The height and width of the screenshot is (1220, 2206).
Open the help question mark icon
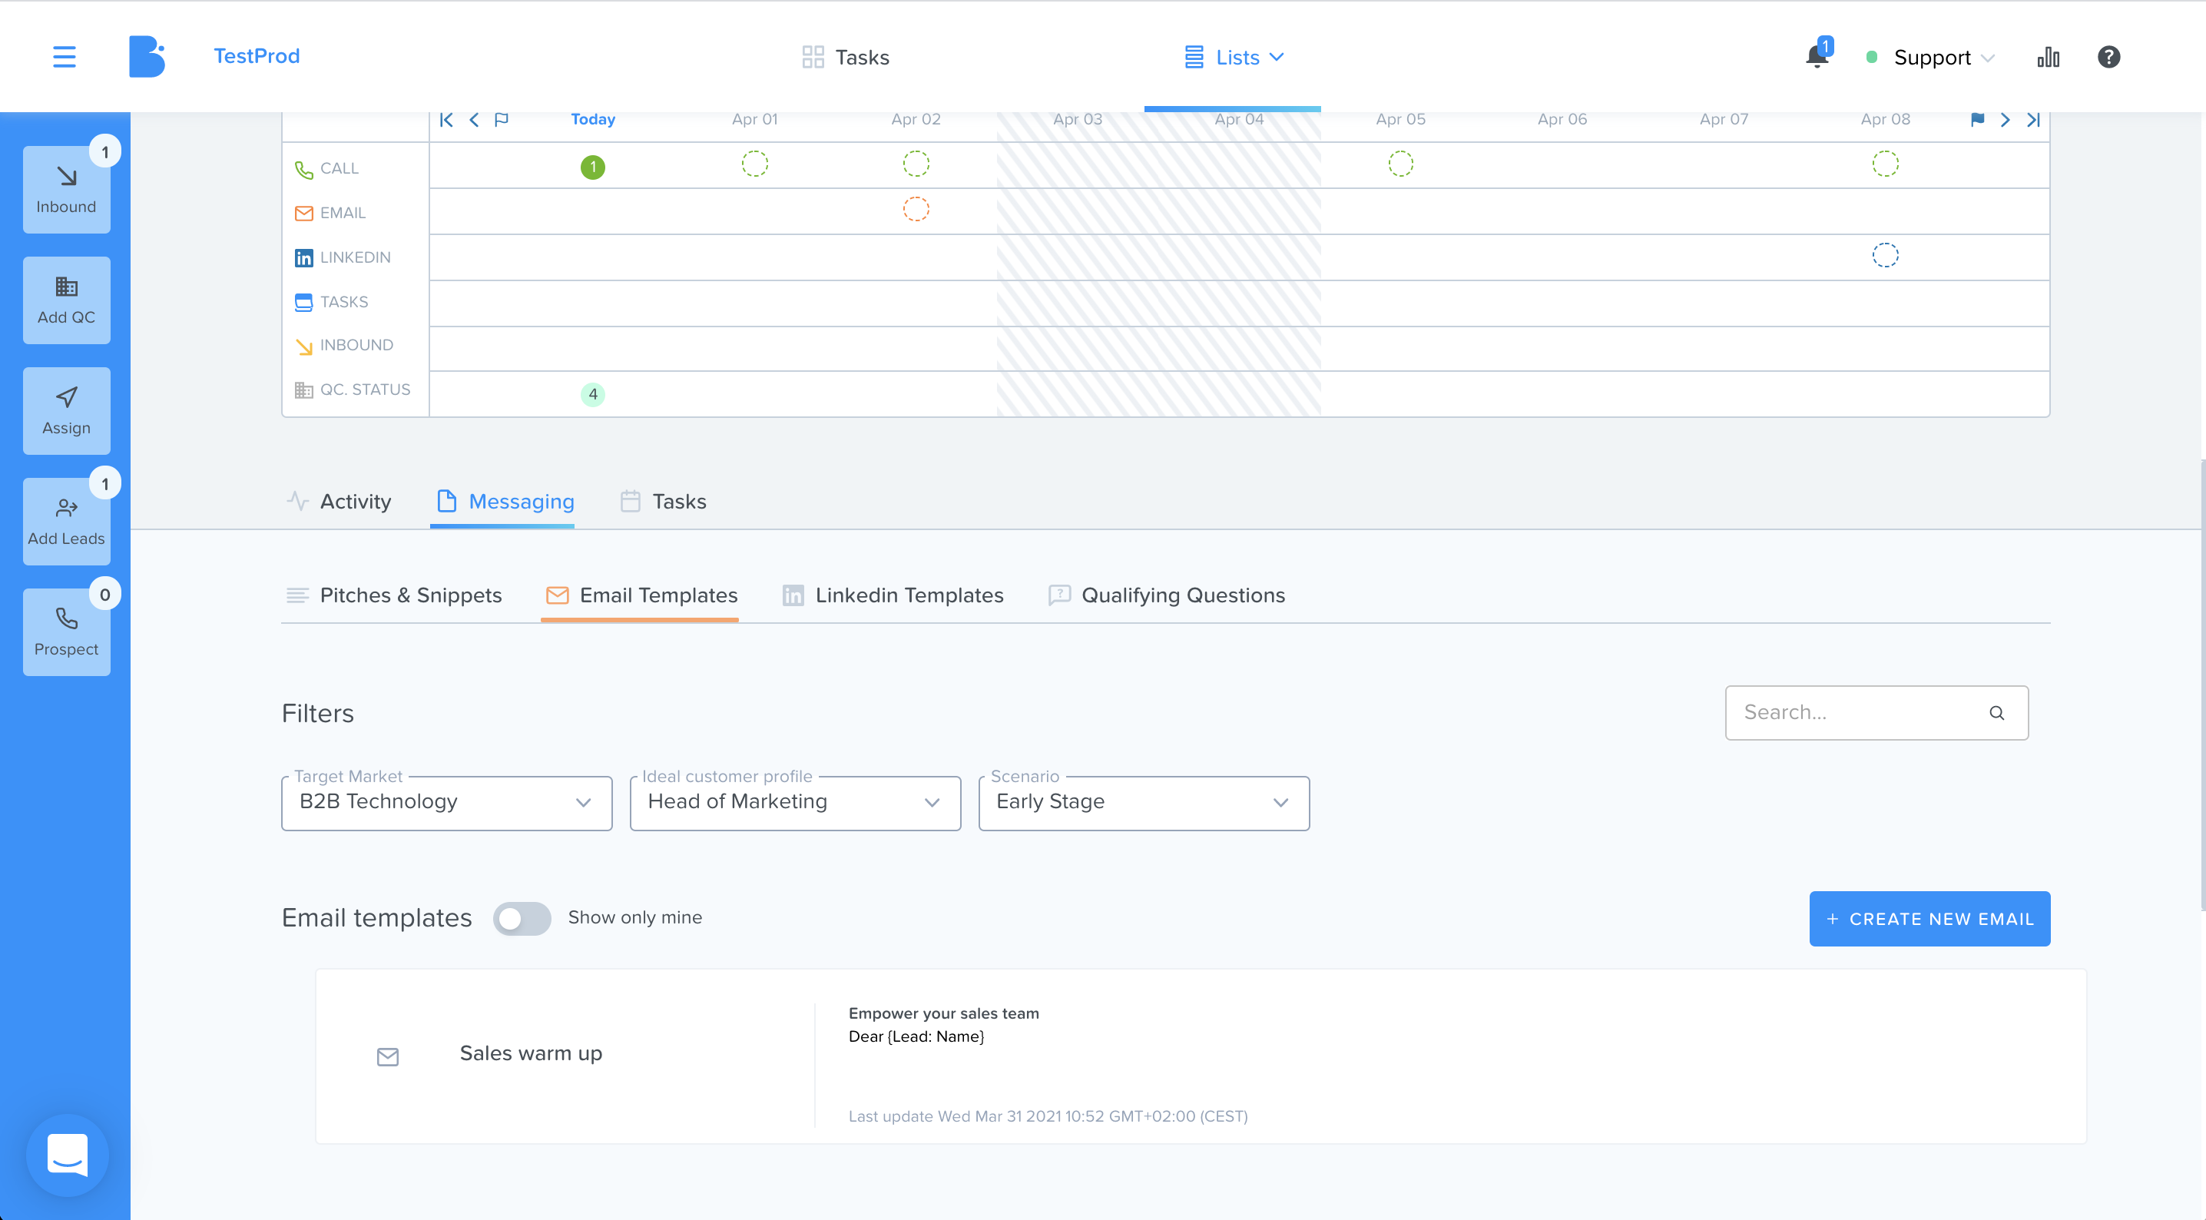2108,57
